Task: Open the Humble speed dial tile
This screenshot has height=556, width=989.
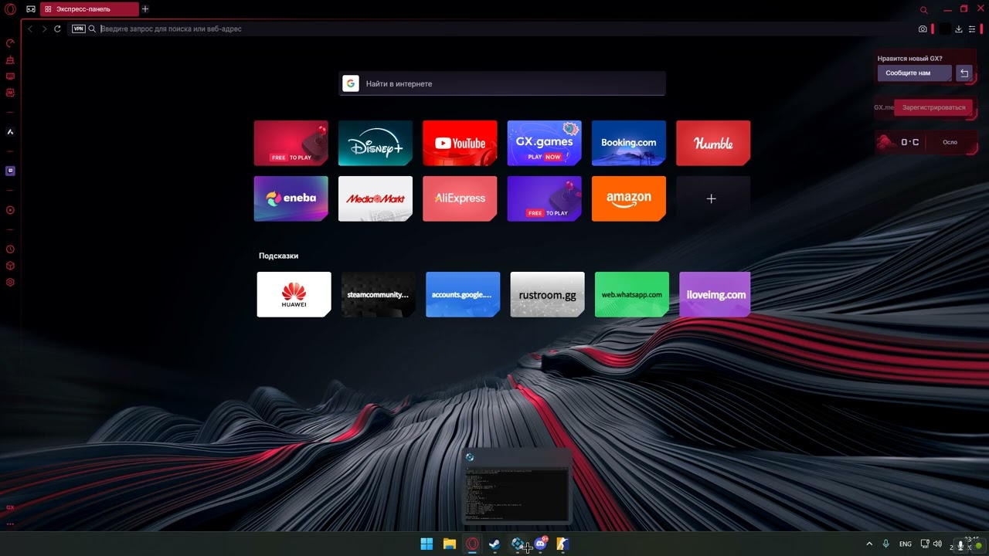Action: (713, 143)
